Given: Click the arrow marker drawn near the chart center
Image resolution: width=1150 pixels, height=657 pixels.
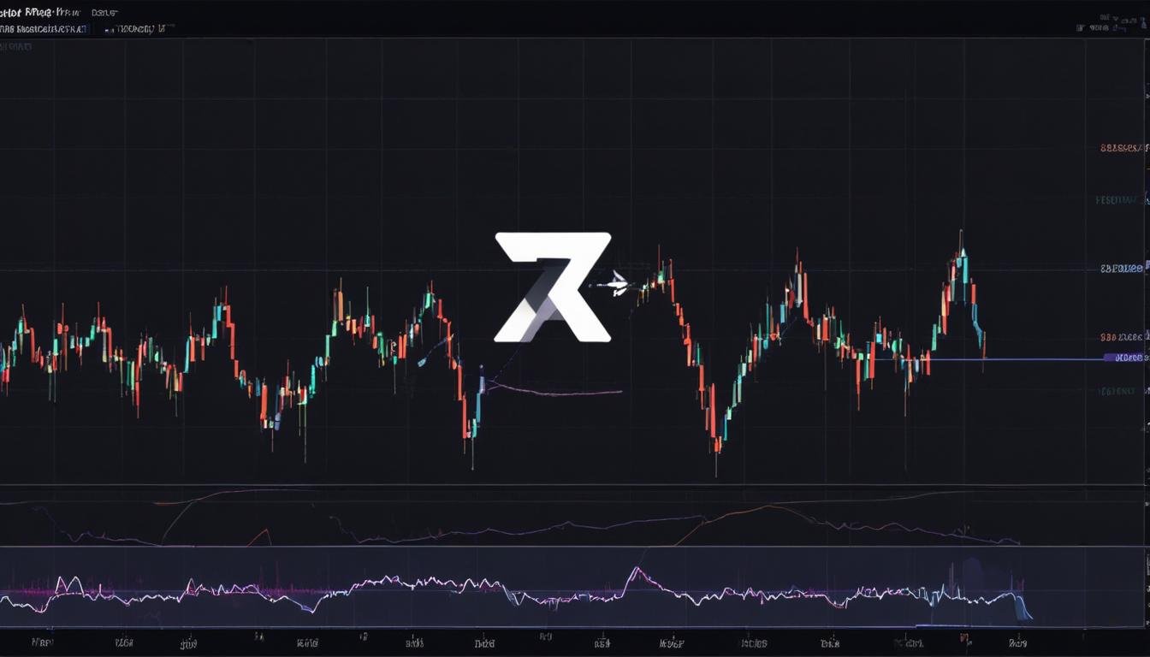Looking at the screenshot, I should 618,282.
